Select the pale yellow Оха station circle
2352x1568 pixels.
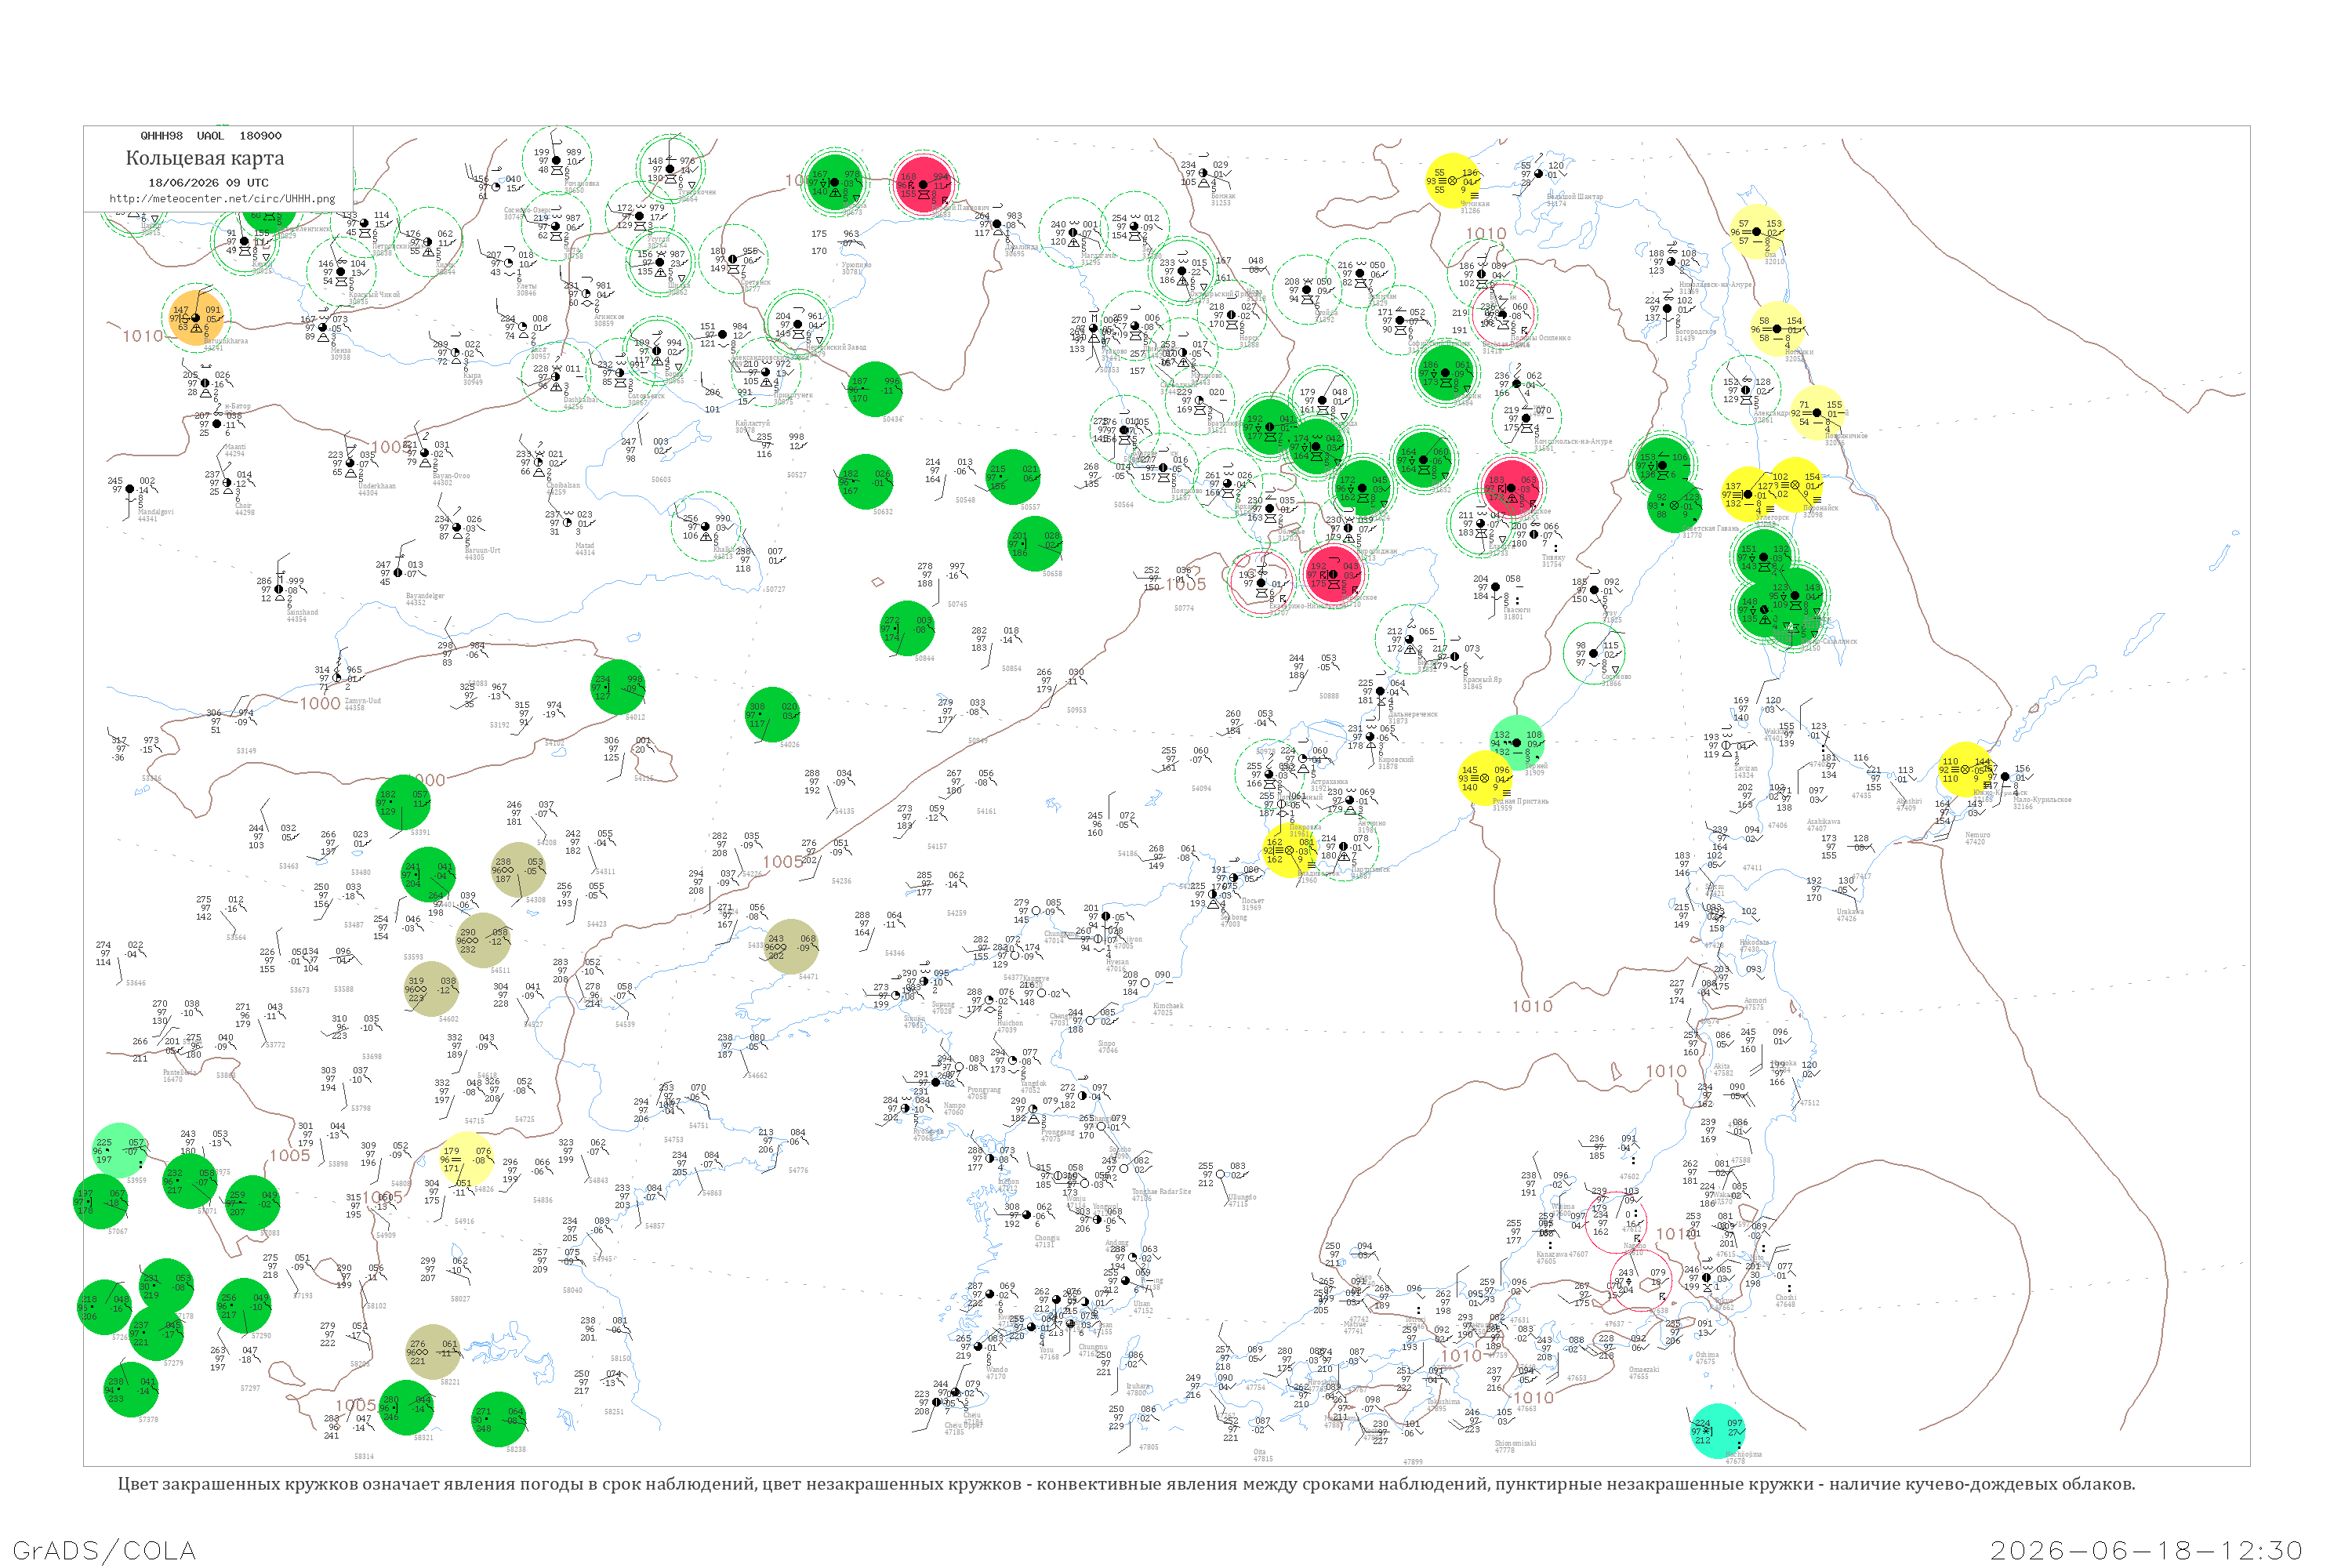pyautogui.click(x=1757, y=232)
